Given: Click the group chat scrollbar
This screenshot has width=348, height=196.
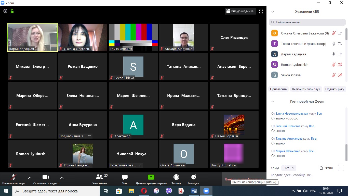Looking at the screenshot, I should click(346, 153).
